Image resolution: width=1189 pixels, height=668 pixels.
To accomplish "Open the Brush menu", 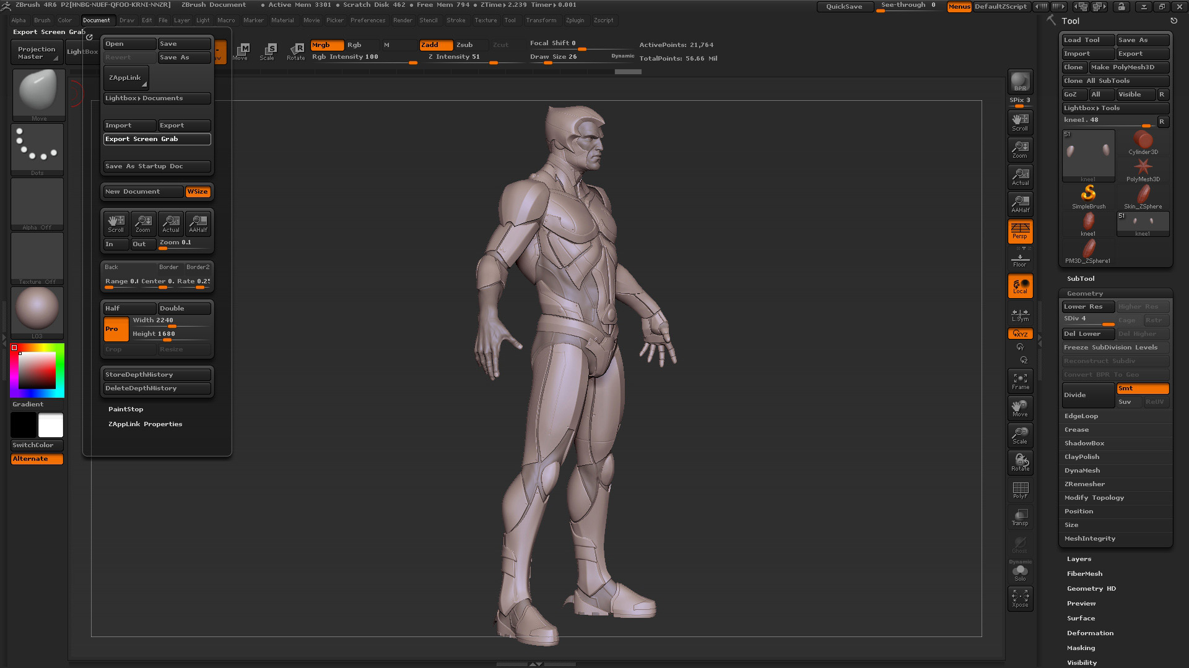I will point(42,20).
